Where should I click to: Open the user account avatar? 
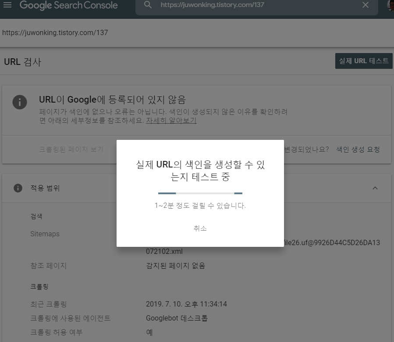391,5
